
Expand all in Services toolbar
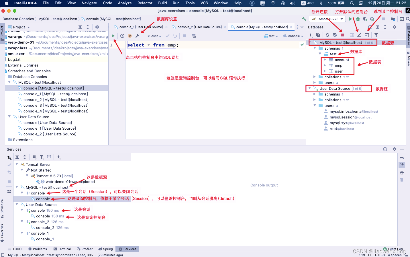tap(17, 157)
